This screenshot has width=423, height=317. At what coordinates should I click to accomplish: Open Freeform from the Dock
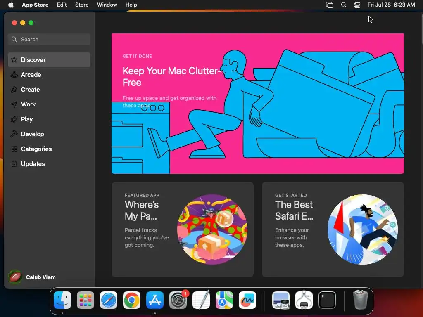click(x=247, y=300)
